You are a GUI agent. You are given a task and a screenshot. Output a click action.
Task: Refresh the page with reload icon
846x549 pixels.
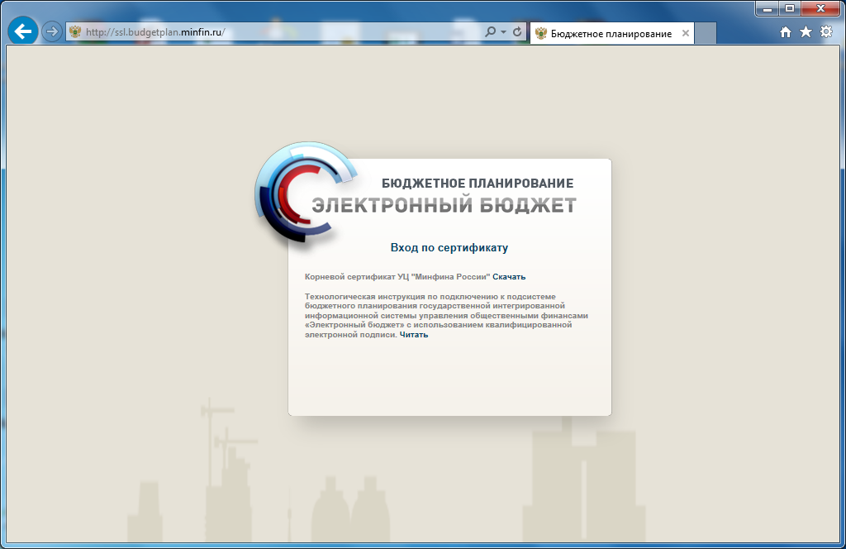[517, 32]
